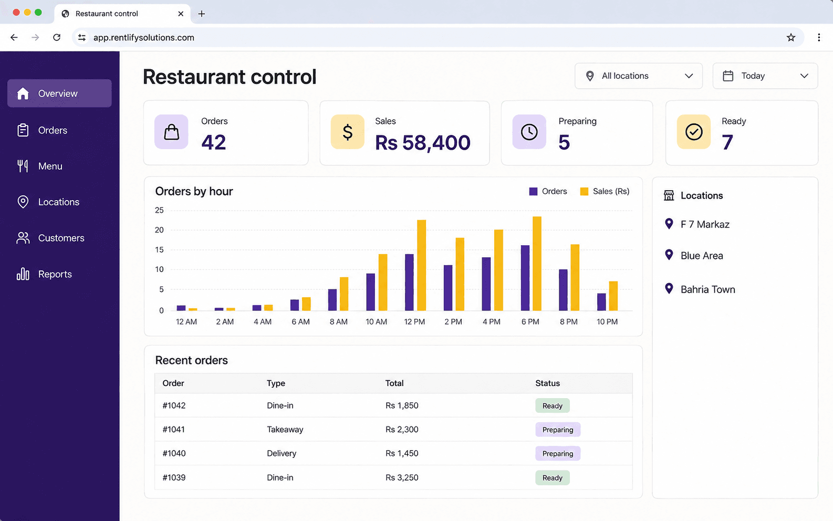This screenshot has height=521, width=833.
Task: Select Locations in the sidebar navigation
Action: pyautogui.click(x=59, y=202)
